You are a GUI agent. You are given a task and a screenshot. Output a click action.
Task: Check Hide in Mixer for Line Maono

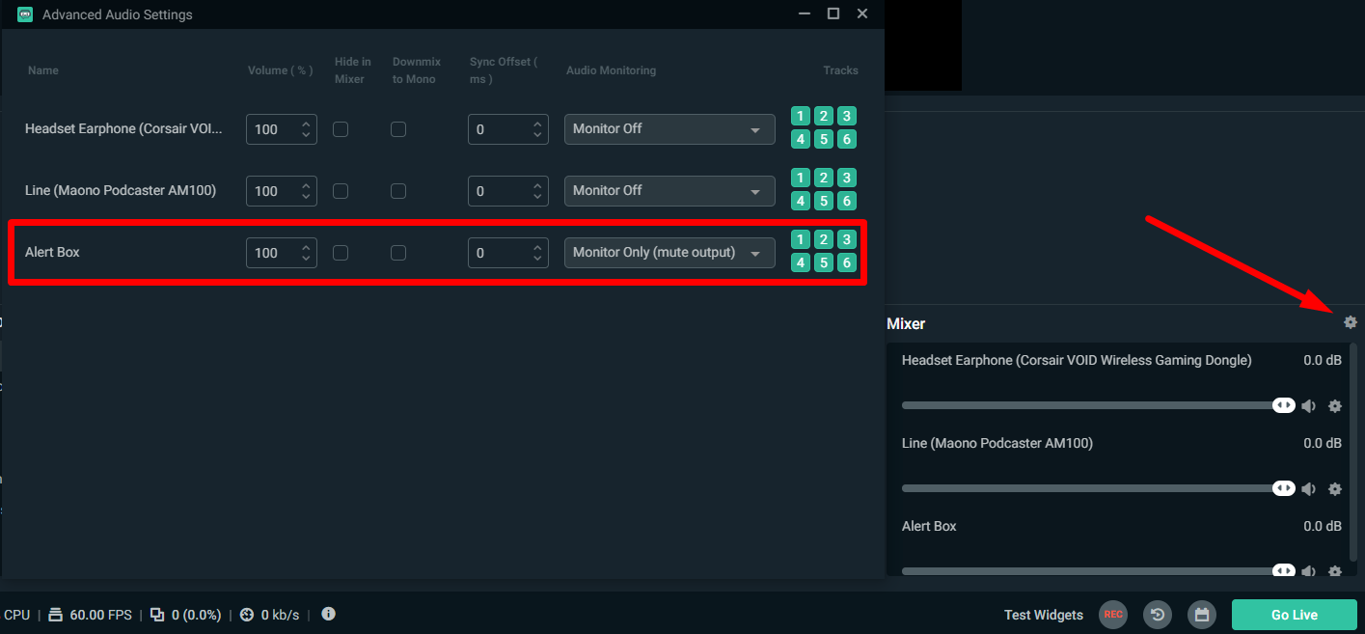[341, 191]
